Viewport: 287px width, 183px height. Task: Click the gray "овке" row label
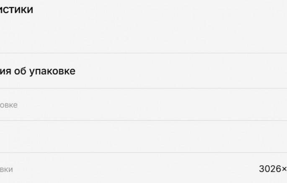click(x=9, y=105)
